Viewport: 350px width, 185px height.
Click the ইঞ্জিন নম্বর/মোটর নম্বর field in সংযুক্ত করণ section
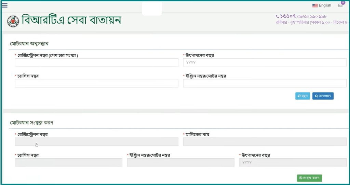pos(180,162)
